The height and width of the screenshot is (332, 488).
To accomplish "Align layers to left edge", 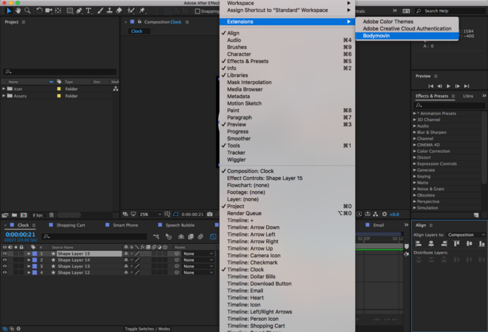I will [418, 244].
